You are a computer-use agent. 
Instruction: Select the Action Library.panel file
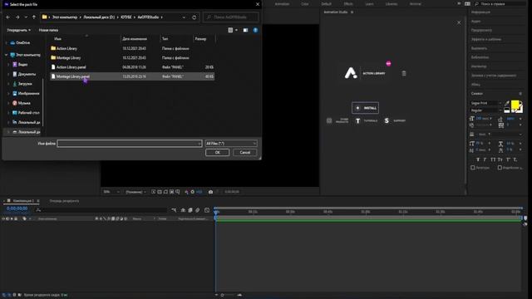point(132,67)
